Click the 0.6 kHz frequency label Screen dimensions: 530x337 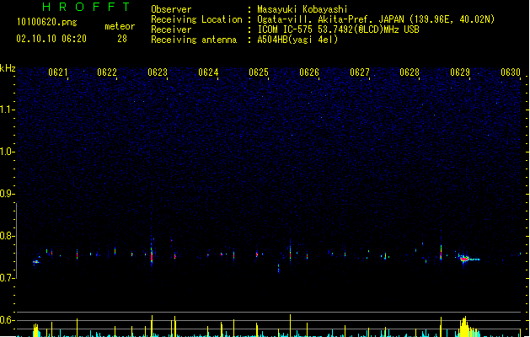coord(7,320)
